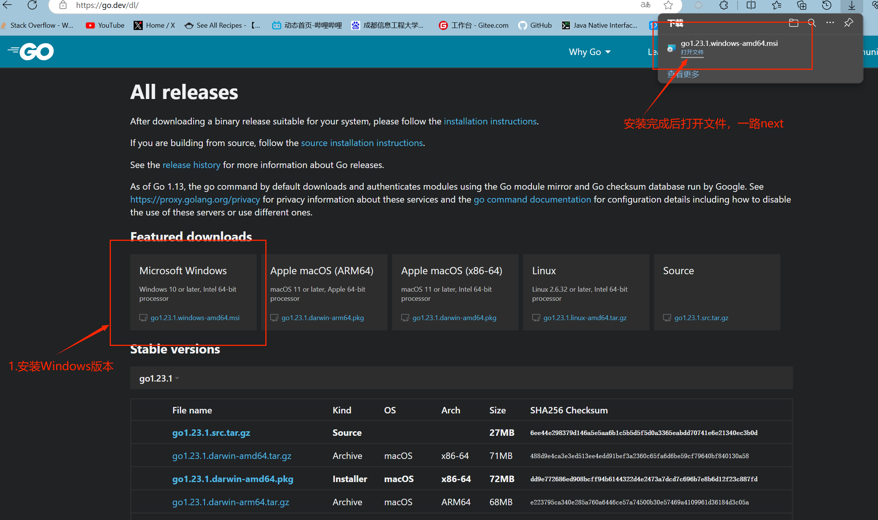Open the installation instructions link
The image size is (878, 520).
tap(490, 121)
